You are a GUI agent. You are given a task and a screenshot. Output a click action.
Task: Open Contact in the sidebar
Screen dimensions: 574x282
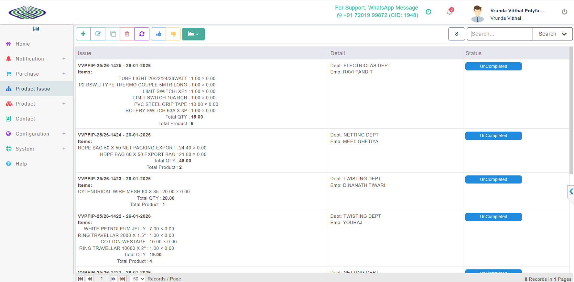click(25, 119)
